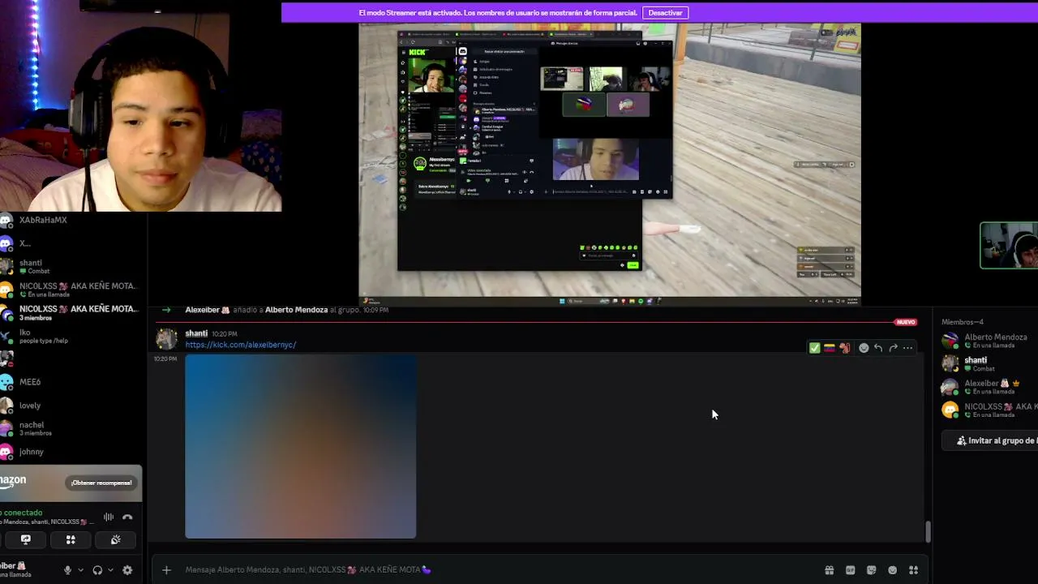Viewport: 1038px width, 584px height.
Task: Open the apps launcher in message bar
Action: pyautogui.click(x=913, y=570)
